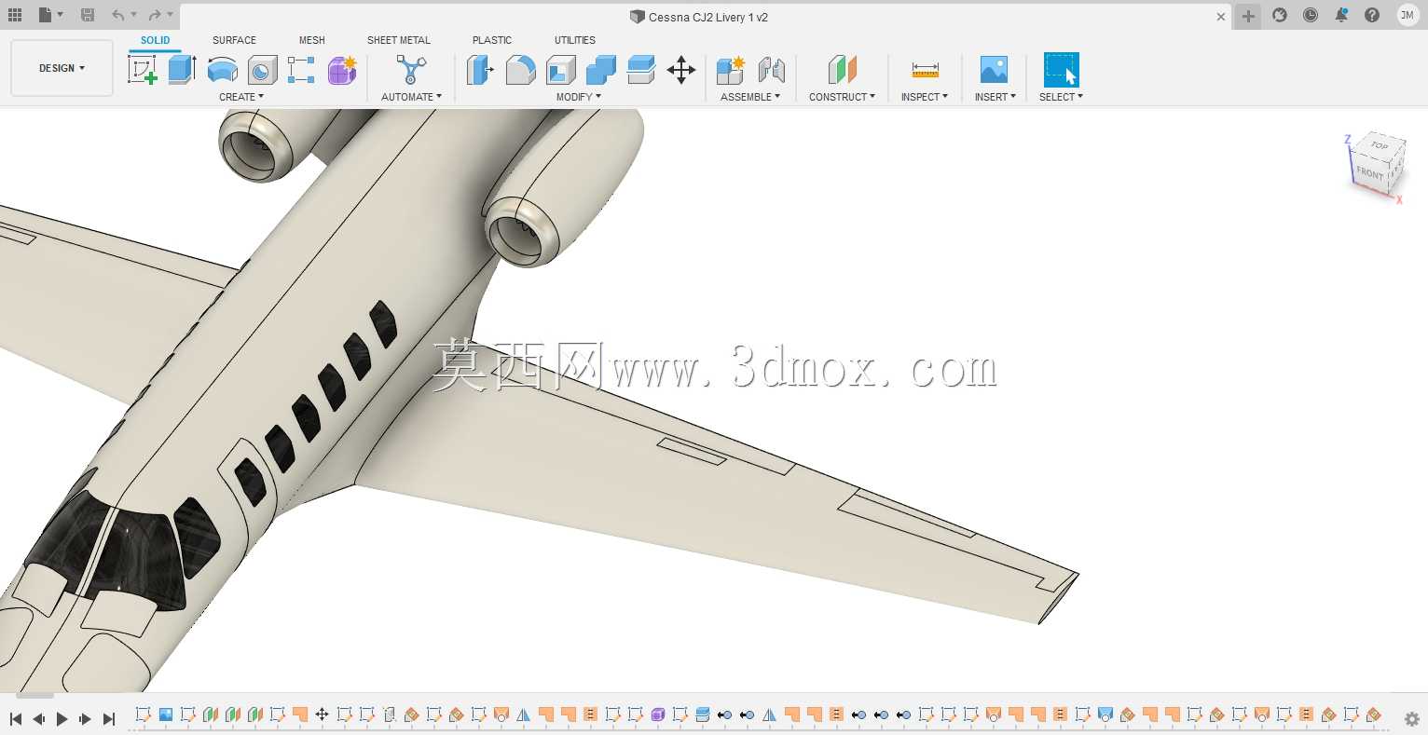Select the Rectangular Pattern tool
Viewport: 1428px width, 735px height.
click(301, 70)
